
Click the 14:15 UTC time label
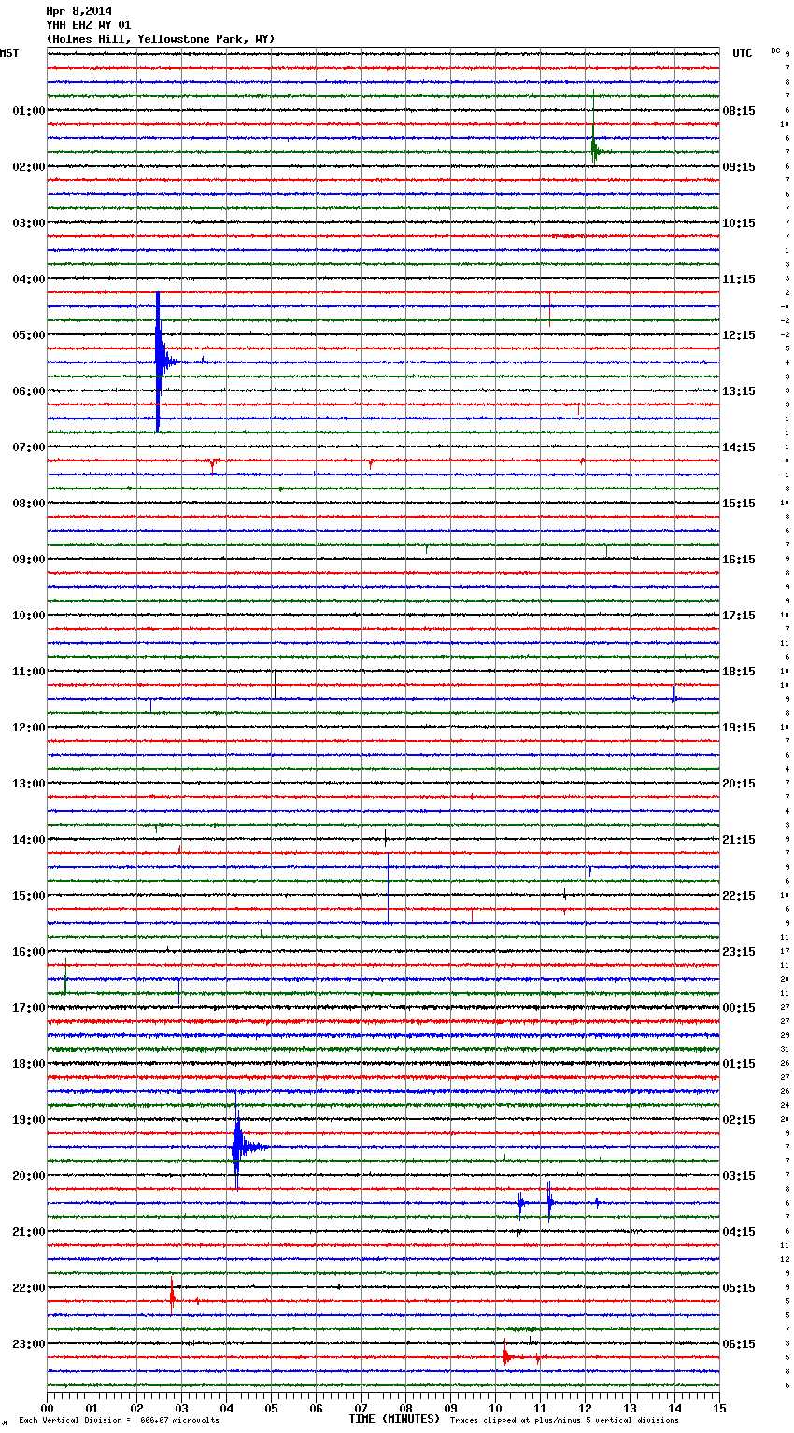(x=739, y=447)
